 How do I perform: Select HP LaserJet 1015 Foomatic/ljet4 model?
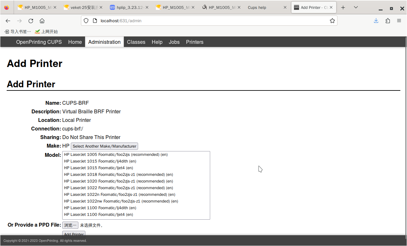136,168
